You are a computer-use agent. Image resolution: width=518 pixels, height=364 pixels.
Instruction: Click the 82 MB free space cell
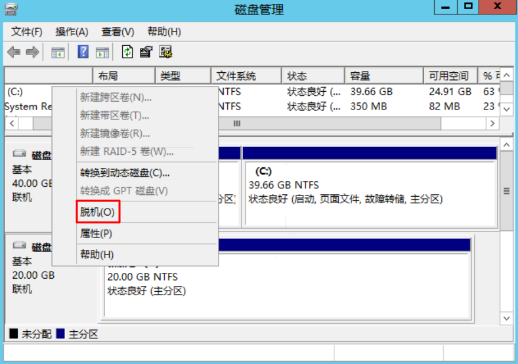(444, 106)
